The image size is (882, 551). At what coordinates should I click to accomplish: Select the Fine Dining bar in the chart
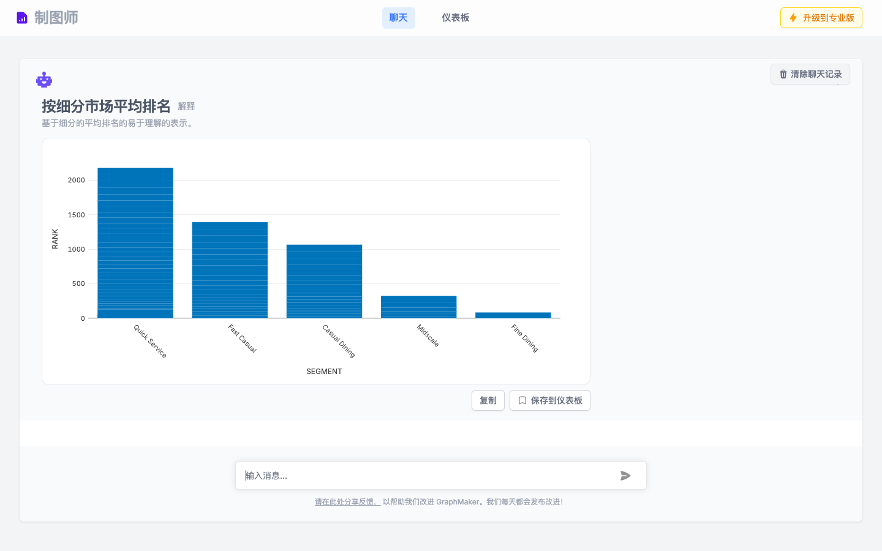[x=513, y=315]
